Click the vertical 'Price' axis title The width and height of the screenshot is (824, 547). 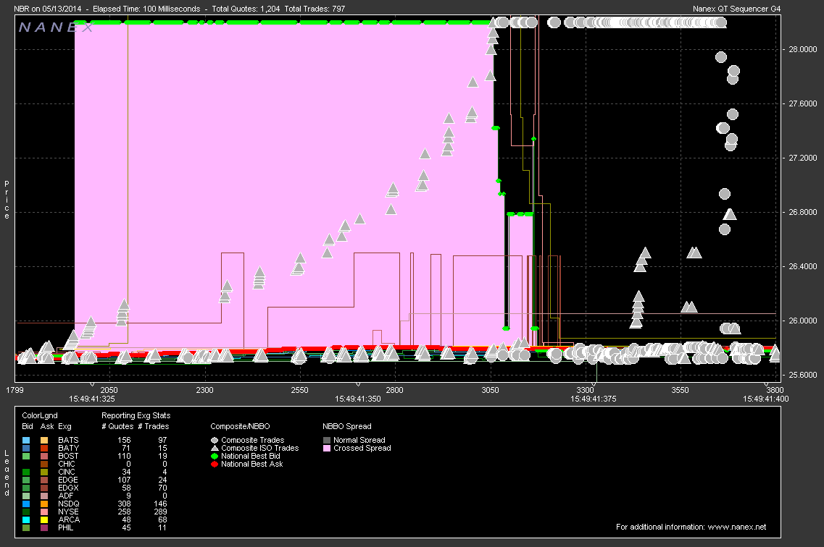point(7,200)
